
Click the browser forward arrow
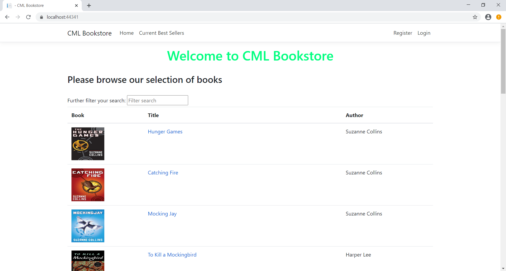(x=18, y=17)
